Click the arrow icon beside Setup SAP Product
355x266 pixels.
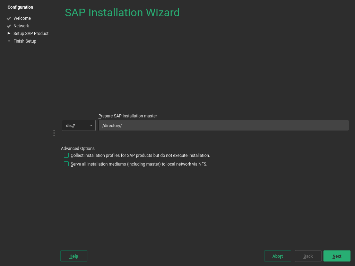click(9, 33)
